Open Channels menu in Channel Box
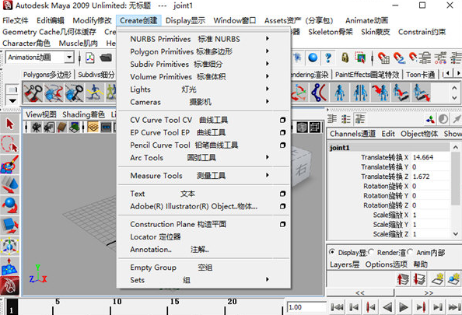Image resolution: width=462 pixels, height=315 pixels. click(352, 134)
